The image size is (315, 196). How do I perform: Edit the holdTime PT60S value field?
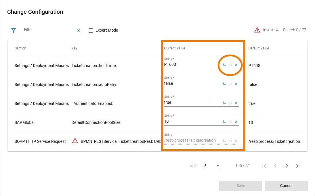pyautogui.click(x=190, y=65)
